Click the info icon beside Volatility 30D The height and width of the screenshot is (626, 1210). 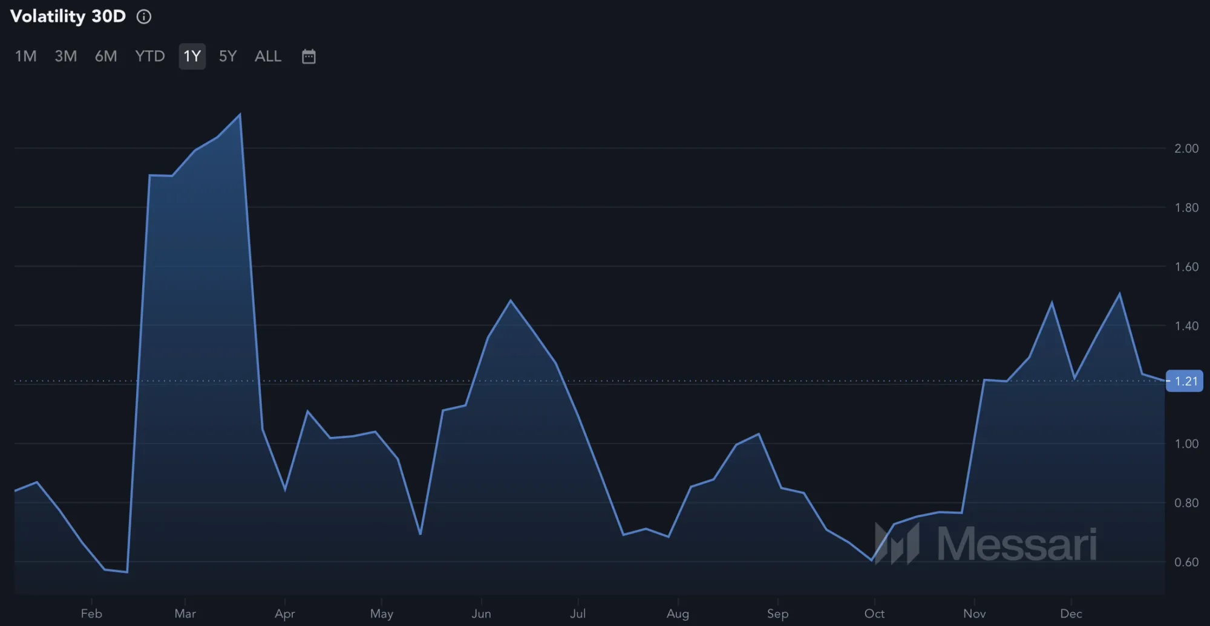point(144,16)
